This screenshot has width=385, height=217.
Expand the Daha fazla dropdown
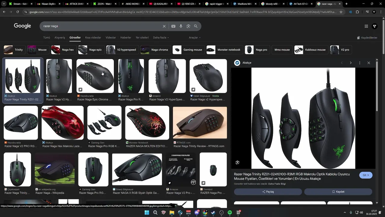(161, 38)
